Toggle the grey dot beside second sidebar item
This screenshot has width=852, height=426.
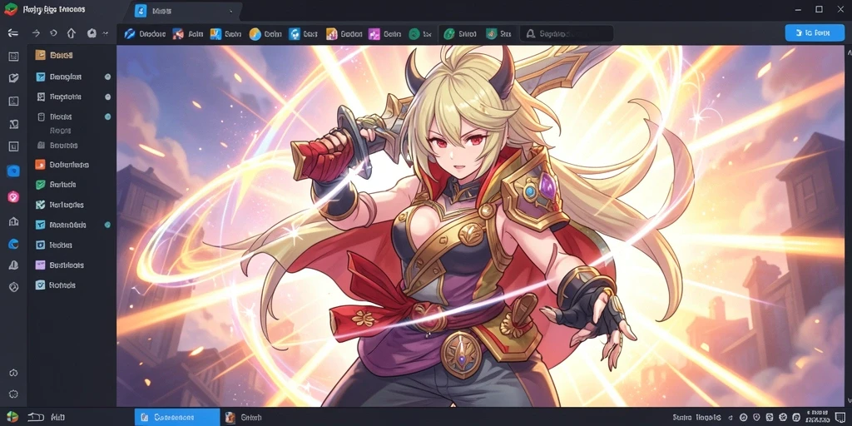coord(107,97)
